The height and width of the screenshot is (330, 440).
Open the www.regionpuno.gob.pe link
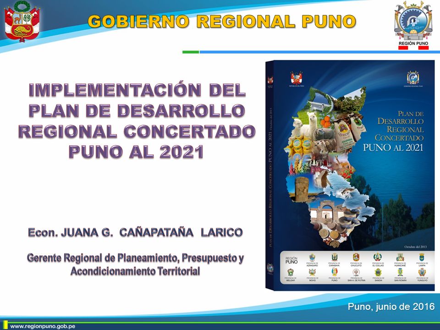coord(43,326)
